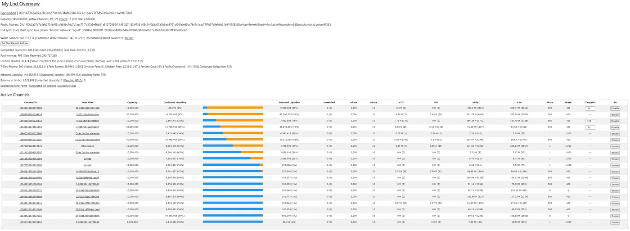The height and width of the screenshot is (231, 630).
Task: Click the Inbound Liquidity column header
Action: 289,102
